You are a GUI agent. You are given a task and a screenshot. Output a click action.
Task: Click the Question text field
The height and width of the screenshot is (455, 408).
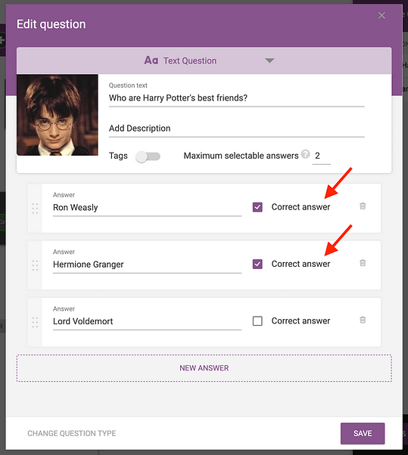pyautogui.click(x=236, y=97)
